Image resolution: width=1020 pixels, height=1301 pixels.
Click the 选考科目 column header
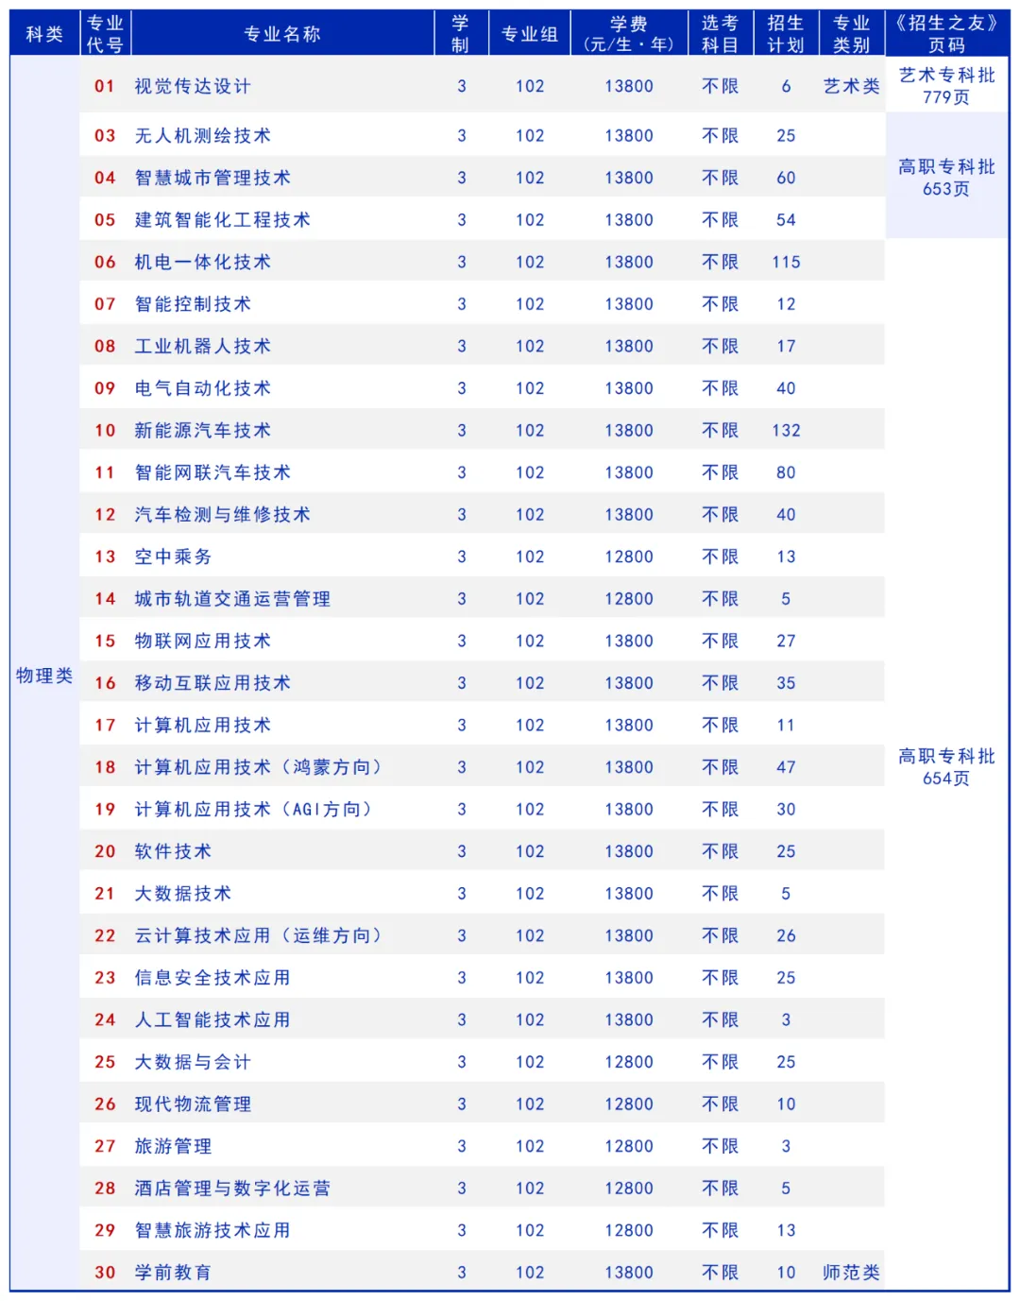(720, 34)
